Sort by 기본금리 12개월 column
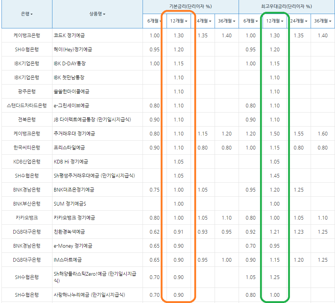The image size is (335, 303). coord(179,21)
